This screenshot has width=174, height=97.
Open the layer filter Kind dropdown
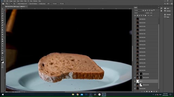[138, 11]
